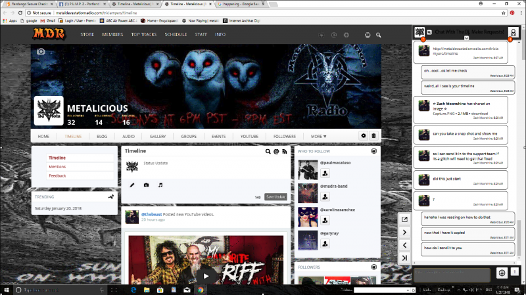Click the emoji smiley button in chat

click(502, 272)
